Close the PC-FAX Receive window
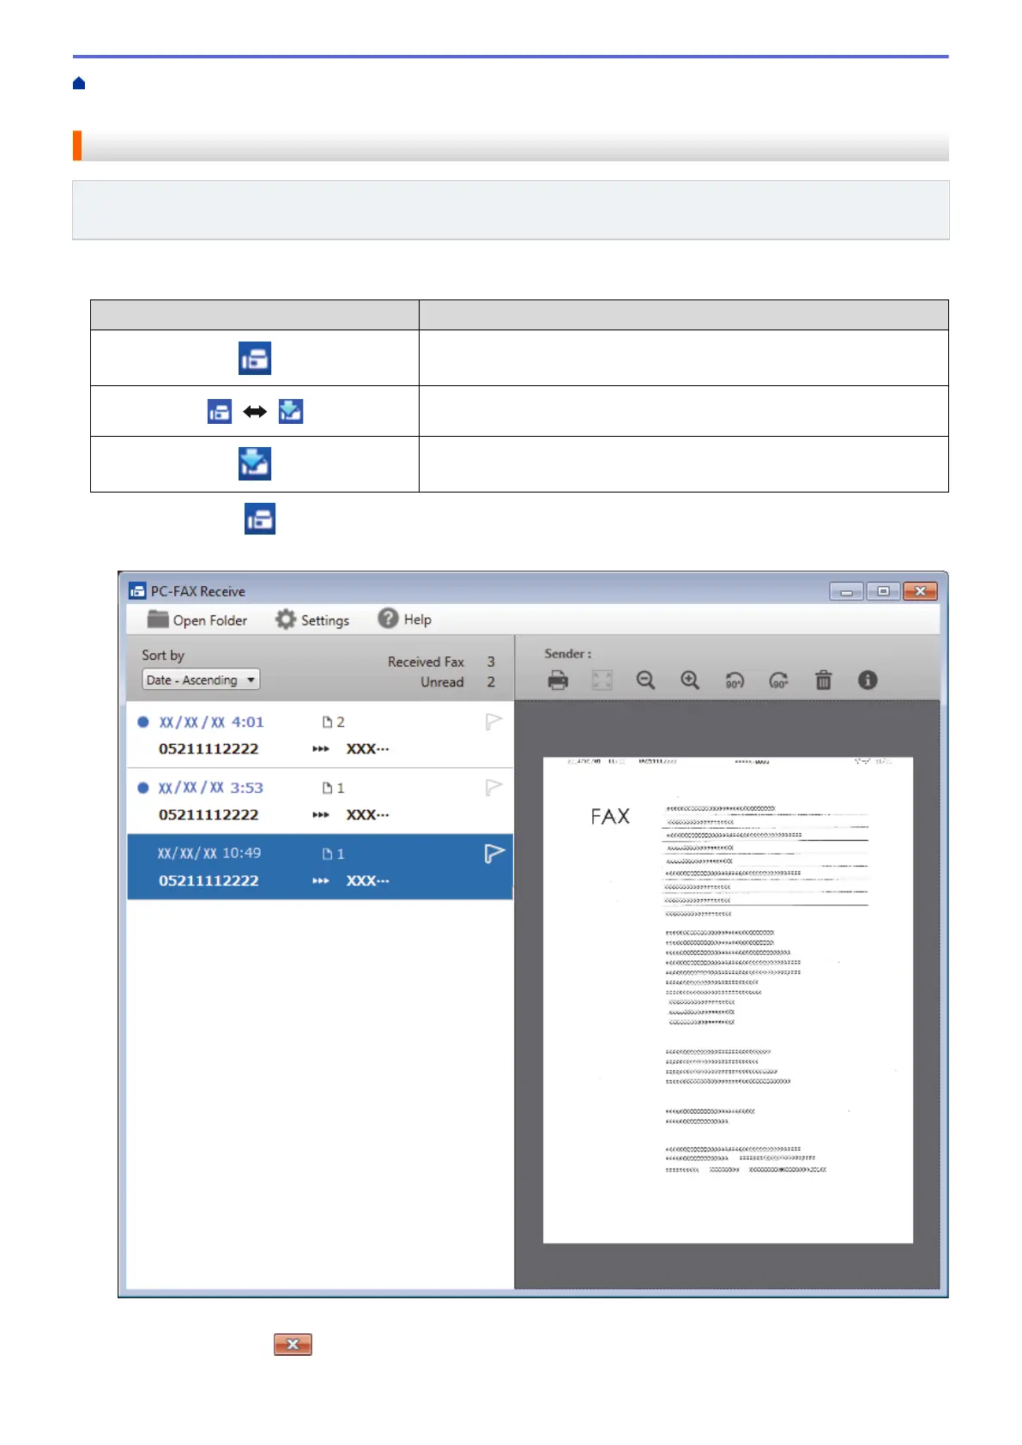 point(920,591)
